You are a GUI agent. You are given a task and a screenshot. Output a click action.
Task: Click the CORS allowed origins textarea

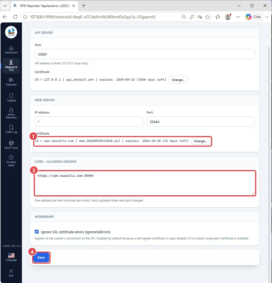[145, 183]
